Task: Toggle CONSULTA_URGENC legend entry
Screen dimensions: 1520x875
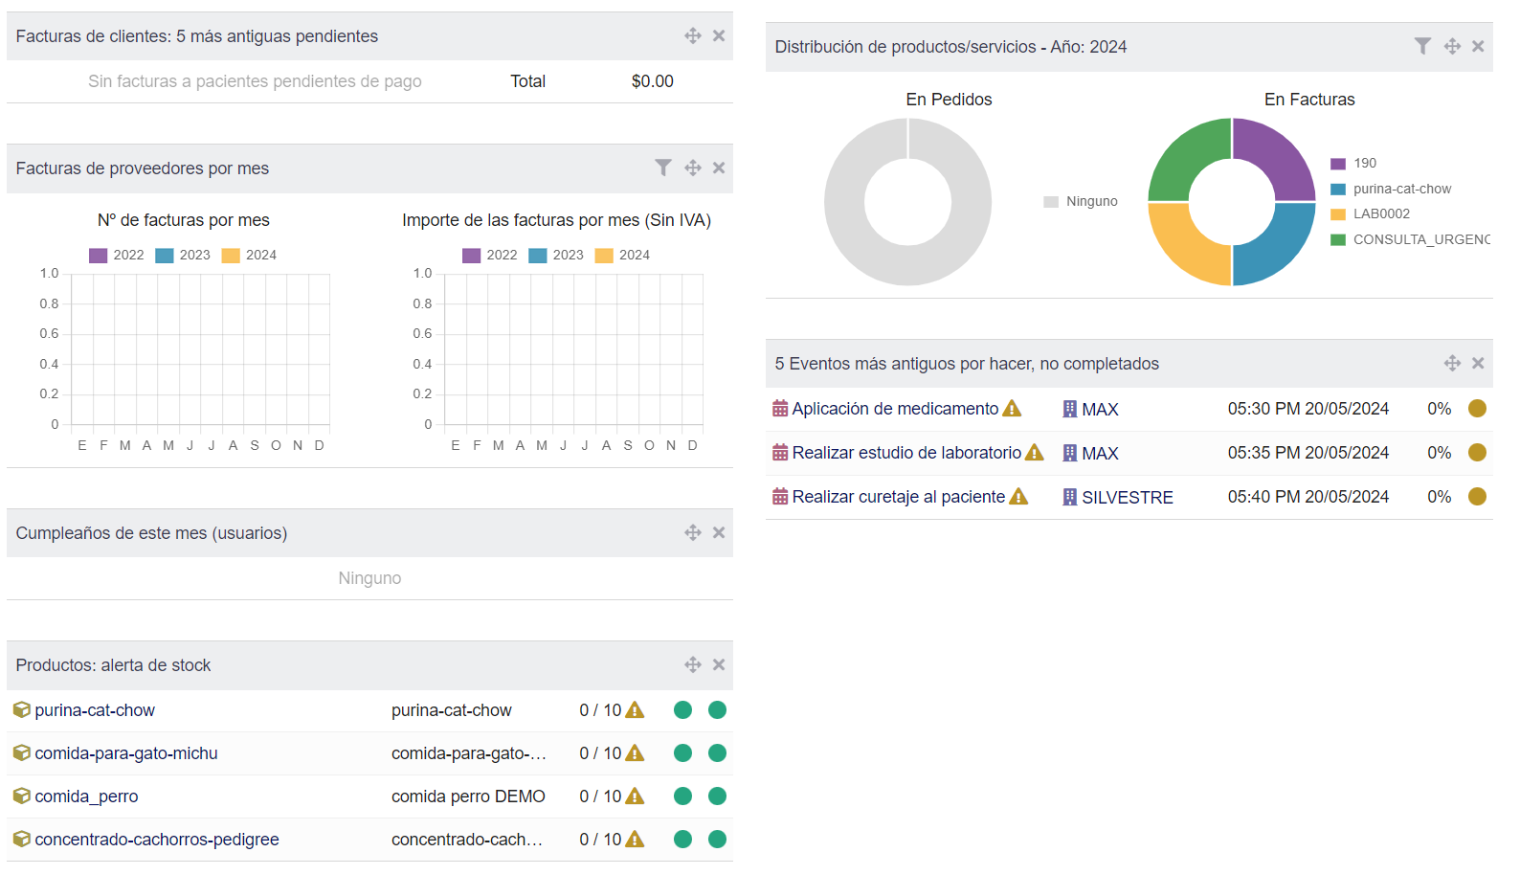Action: click(x=1410, y=239)
